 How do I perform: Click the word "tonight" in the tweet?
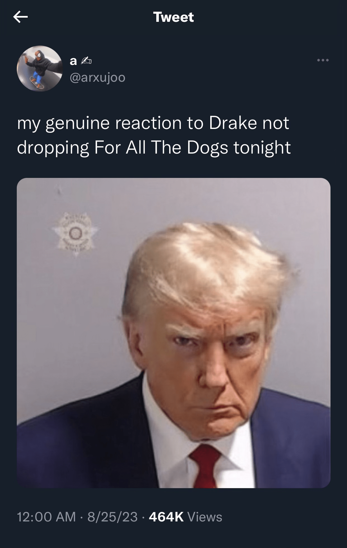tap(262, 147)
